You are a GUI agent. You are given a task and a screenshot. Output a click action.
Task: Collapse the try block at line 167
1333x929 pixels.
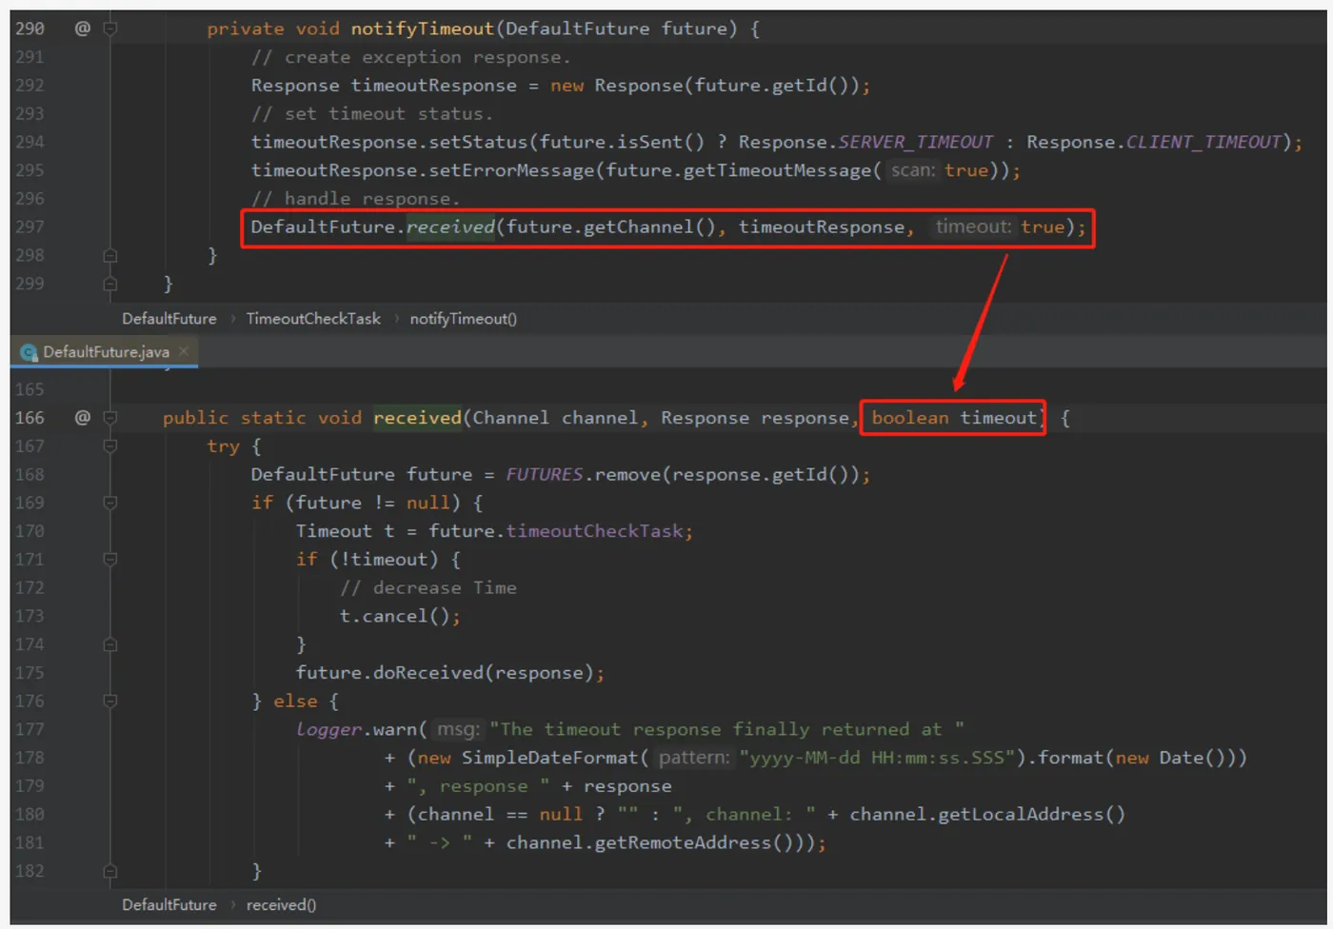coord(110,446)
